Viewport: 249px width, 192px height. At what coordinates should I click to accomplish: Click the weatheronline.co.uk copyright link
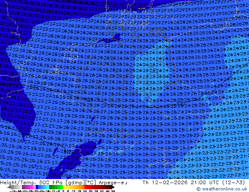[x=222, y=189]
